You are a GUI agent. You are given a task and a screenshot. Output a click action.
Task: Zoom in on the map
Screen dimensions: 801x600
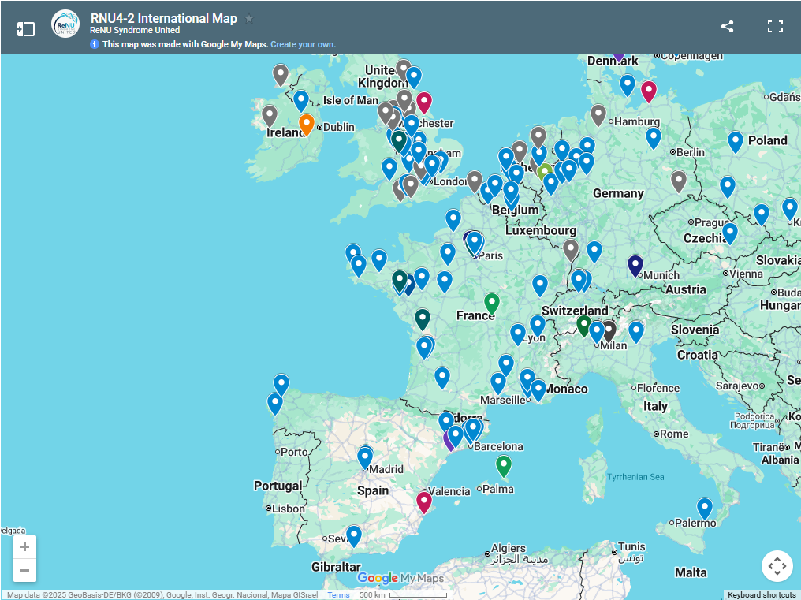pyautogui.click(x=24, y=547)
